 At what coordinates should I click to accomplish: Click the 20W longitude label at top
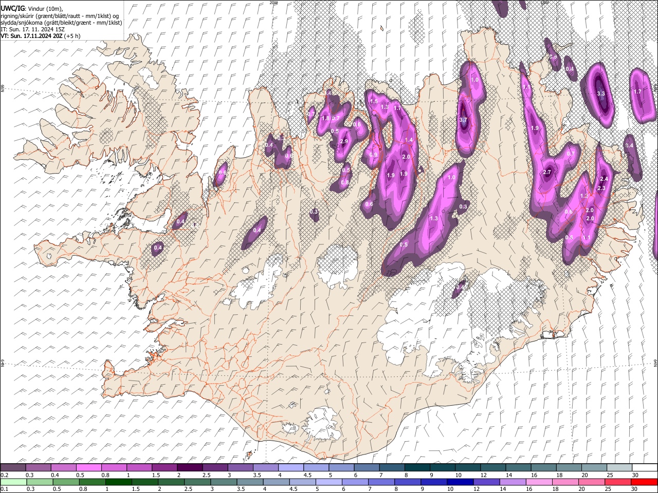click(x=273, y=3)
